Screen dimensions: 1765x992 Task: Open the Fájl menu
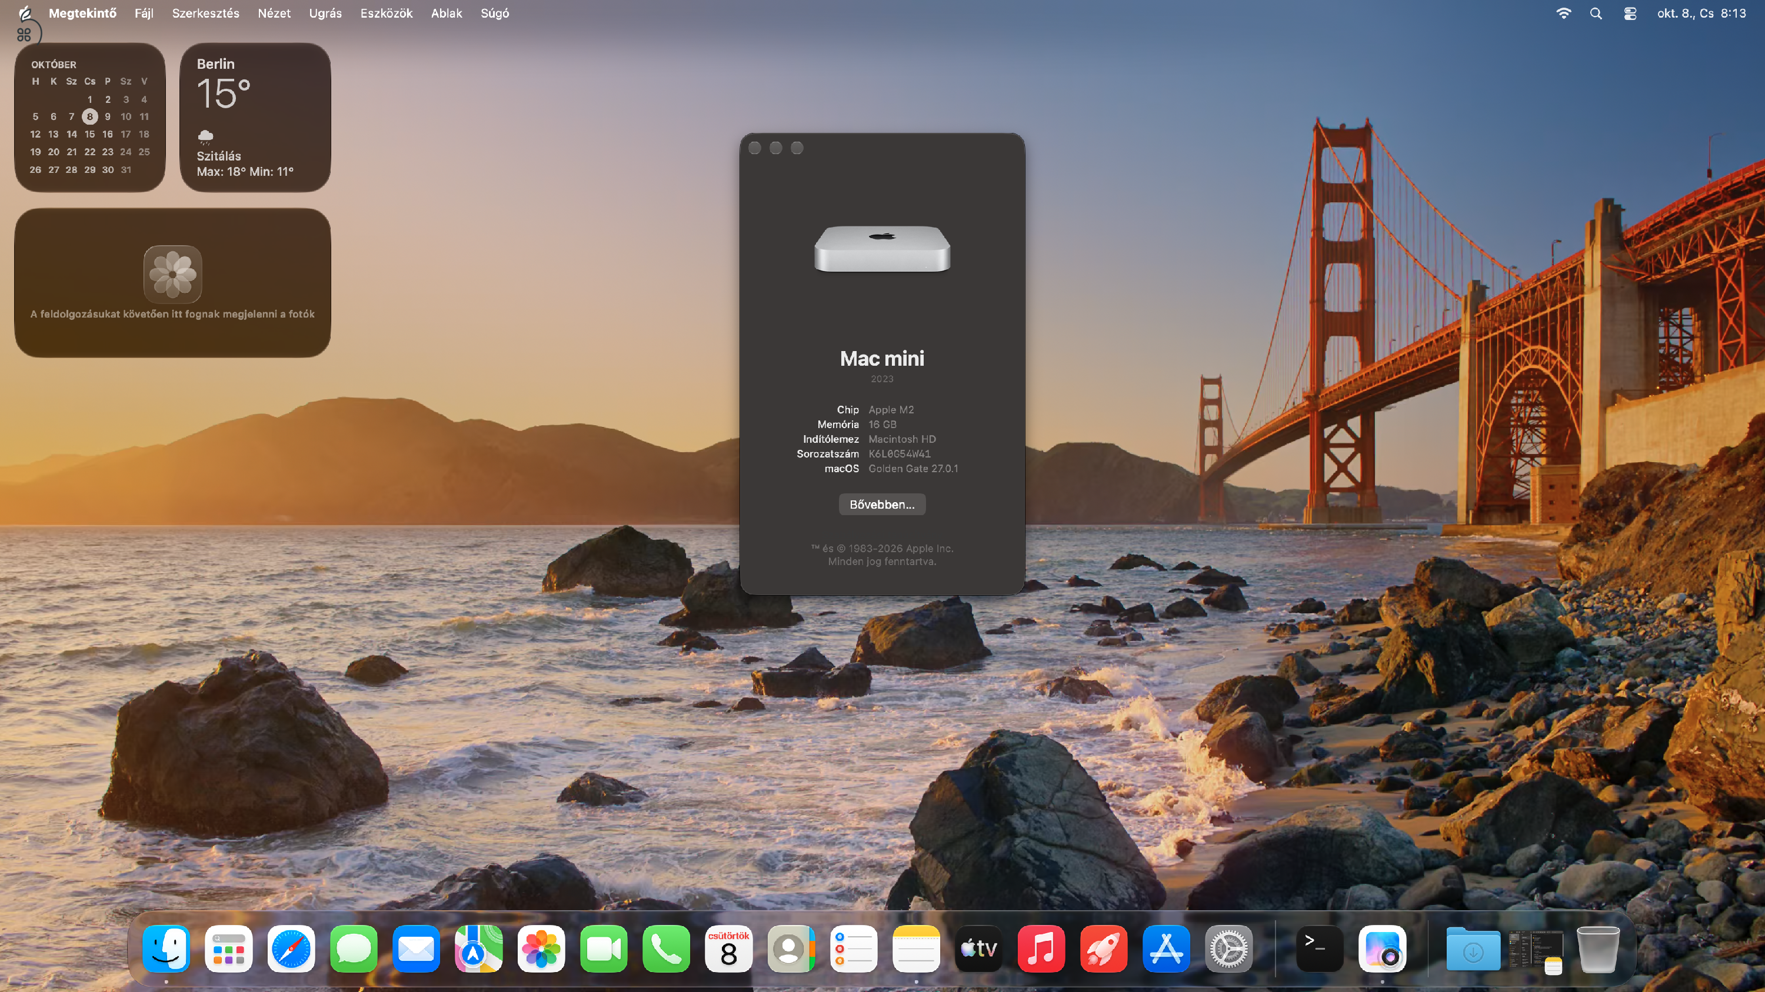[x=144, y=14]
